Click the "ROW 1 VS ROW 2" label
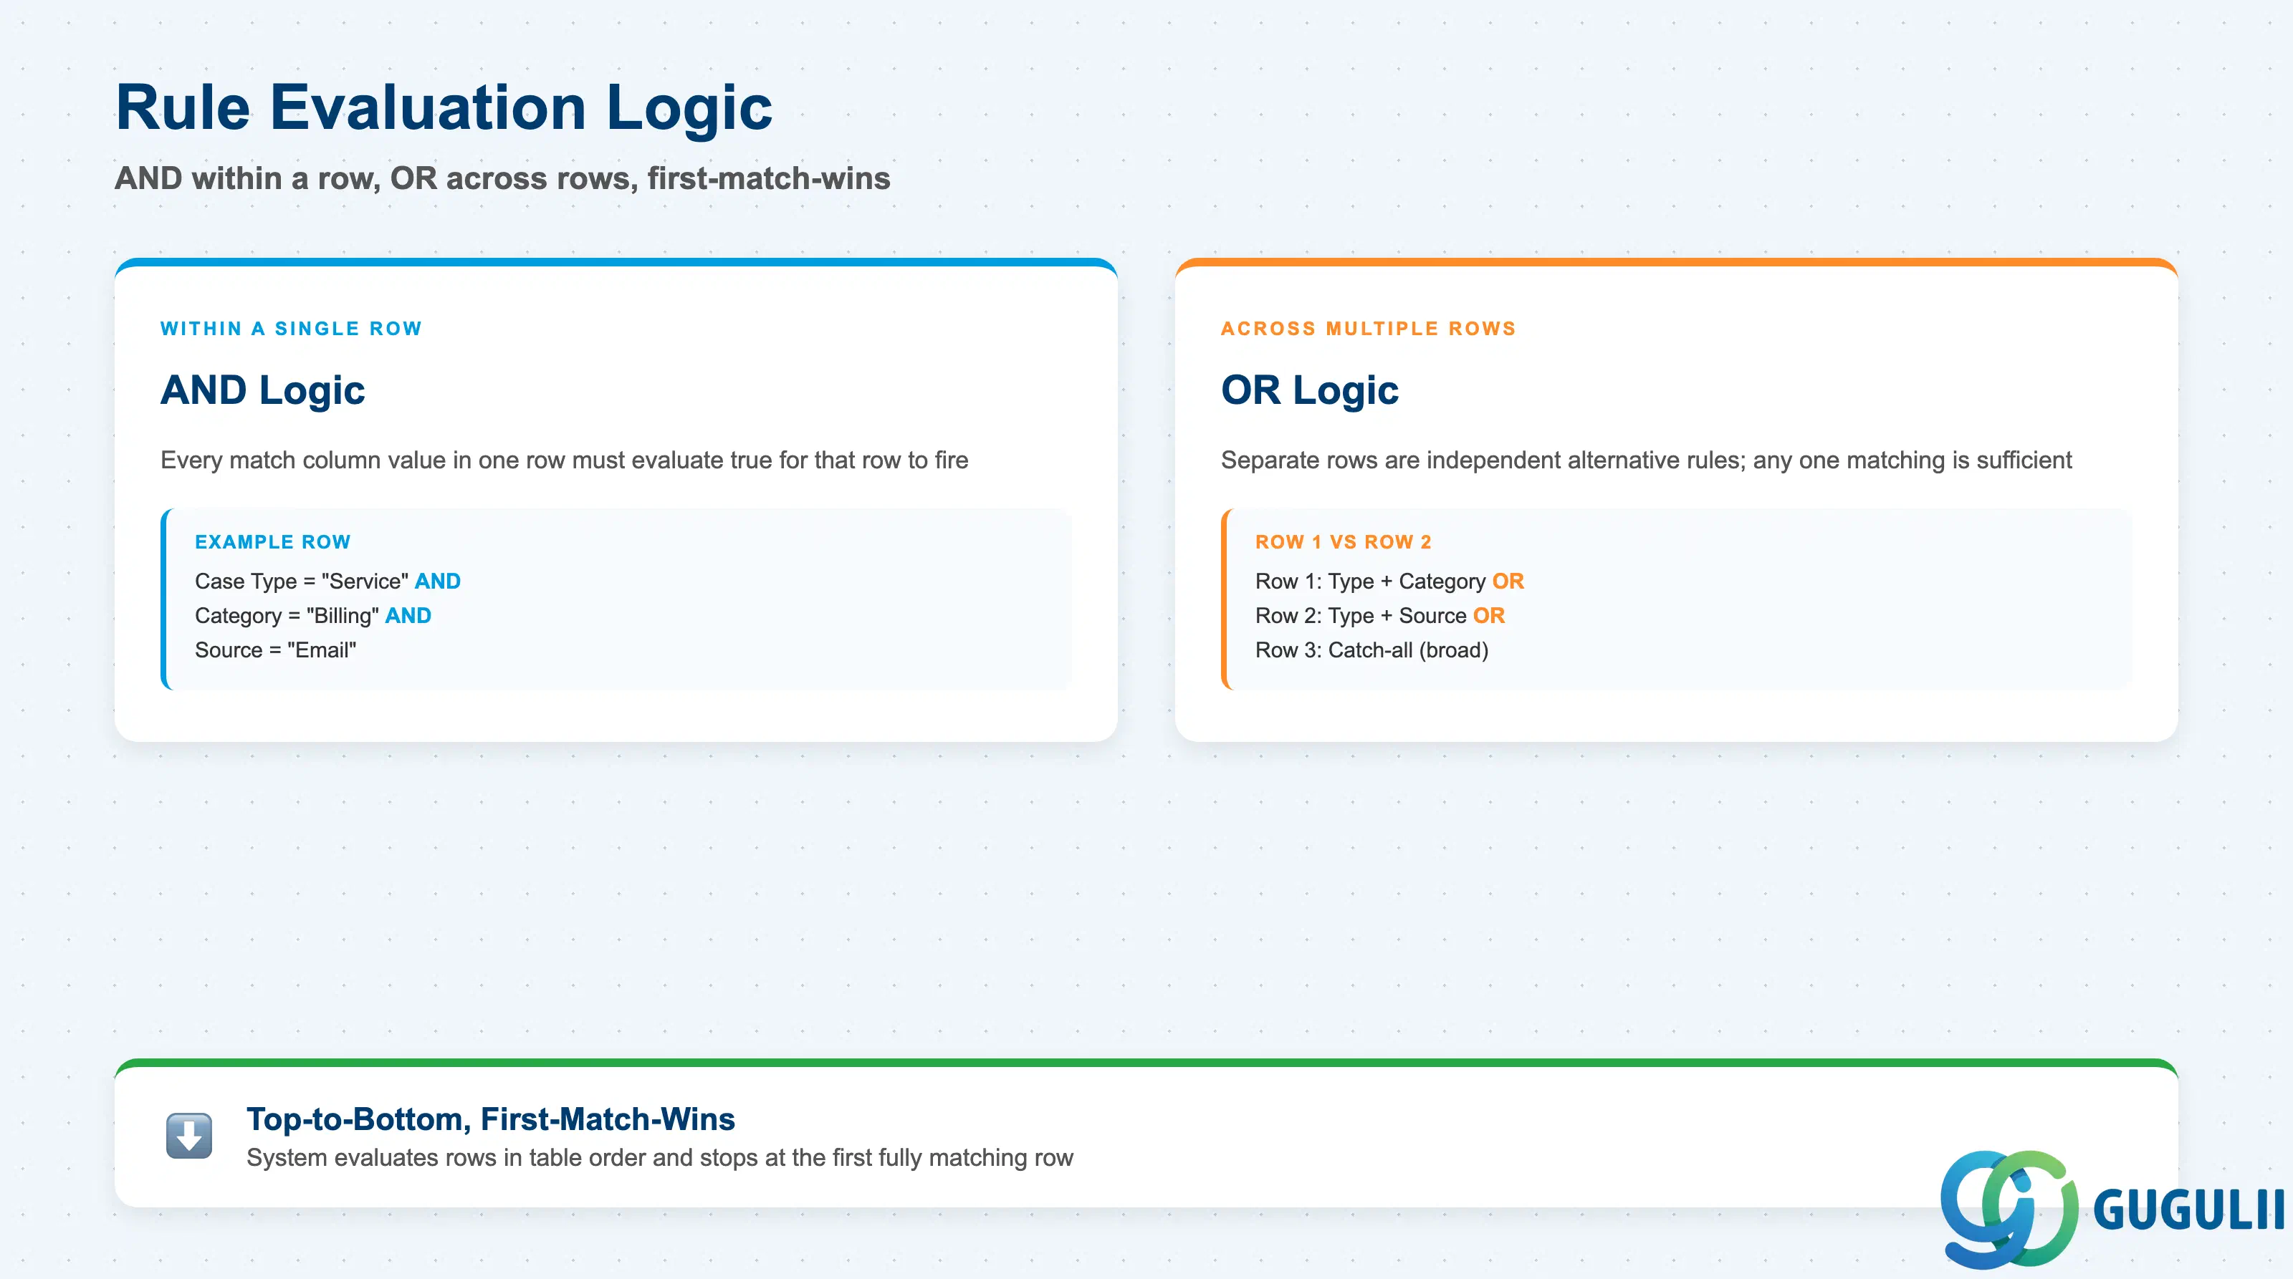Viewport: 2293px width, 1279px height. [x=1344, y=543]
